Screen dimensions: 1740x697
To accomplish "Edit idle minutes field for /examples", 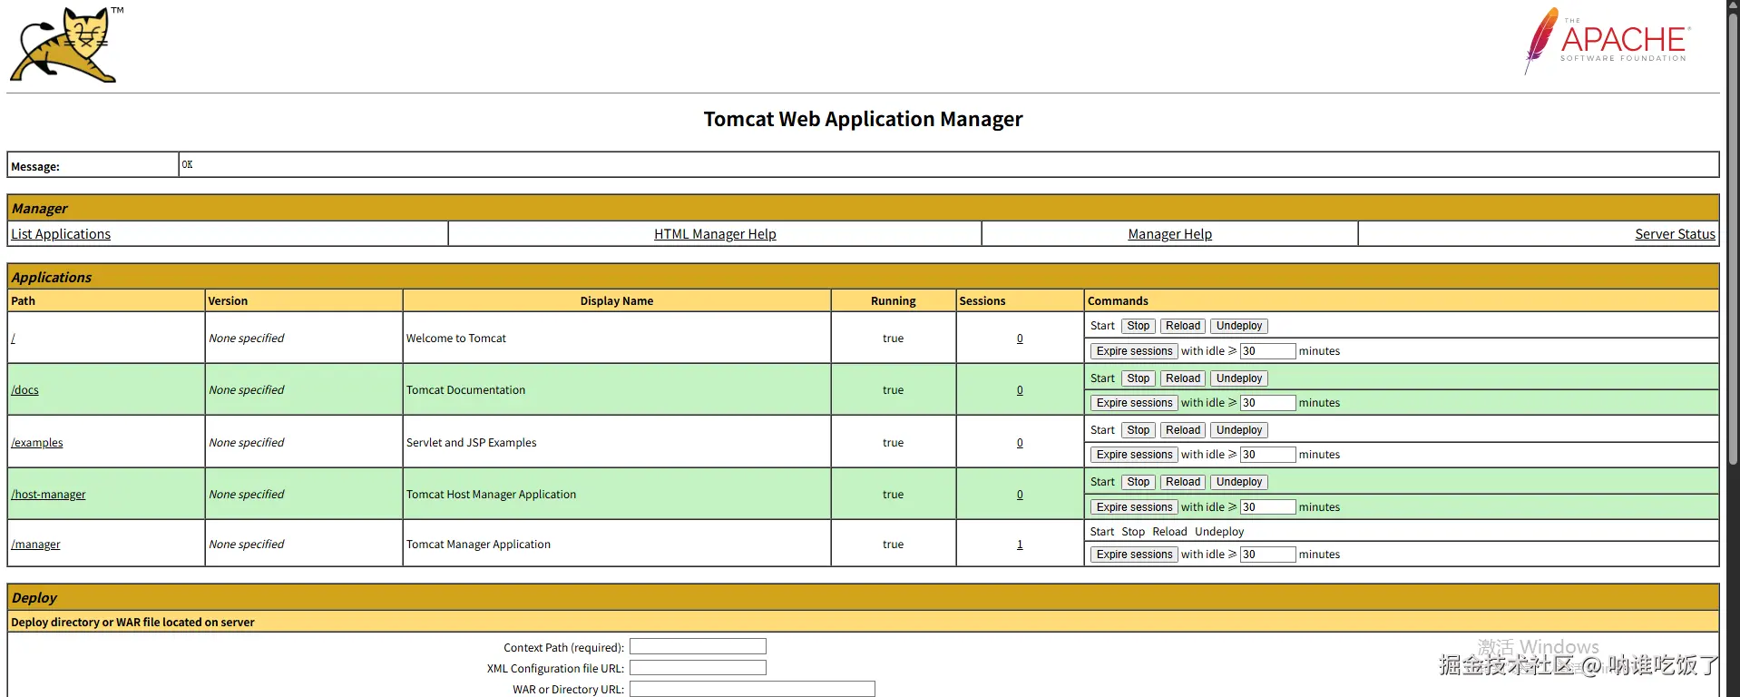I will (x=1267, y=455).
